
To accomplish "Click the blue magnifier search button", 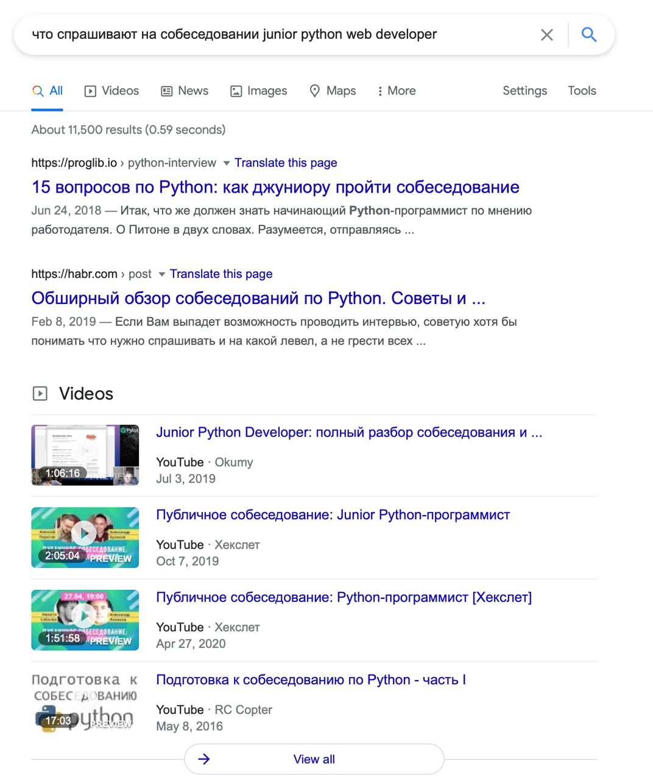I will point(588,34).
